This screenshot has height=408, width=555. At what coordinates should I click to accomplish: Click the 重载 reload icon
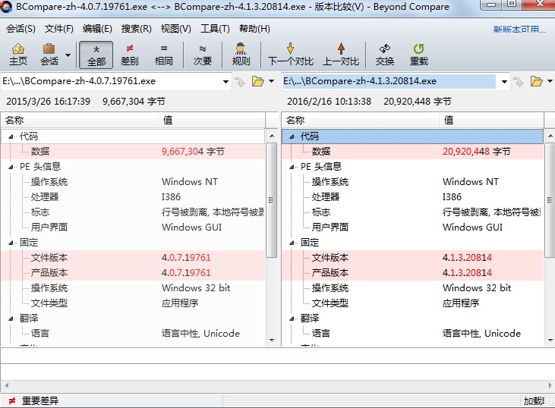[x=419, y=55]
